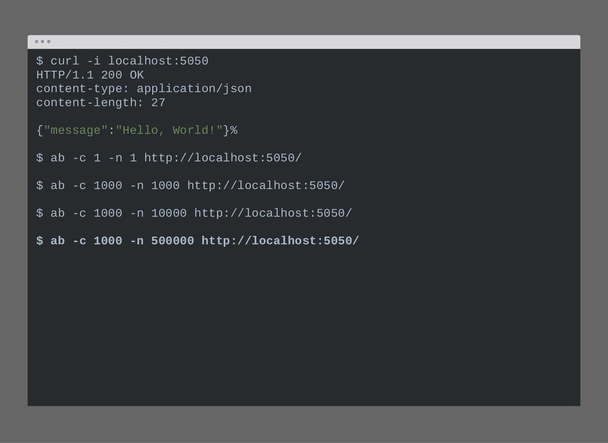
Task: Click the 10000 request count value
Action: click(x=169, y=213)
